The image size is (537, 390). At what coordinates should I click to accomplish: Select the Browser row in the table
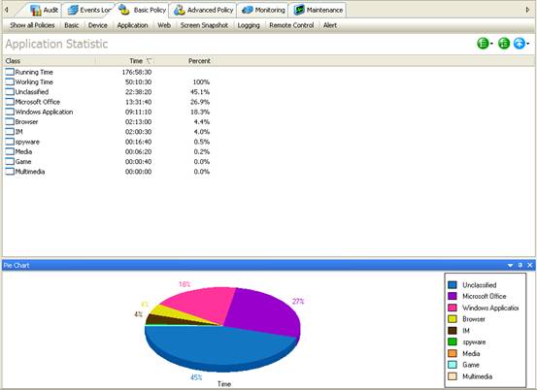click(108, 122)
